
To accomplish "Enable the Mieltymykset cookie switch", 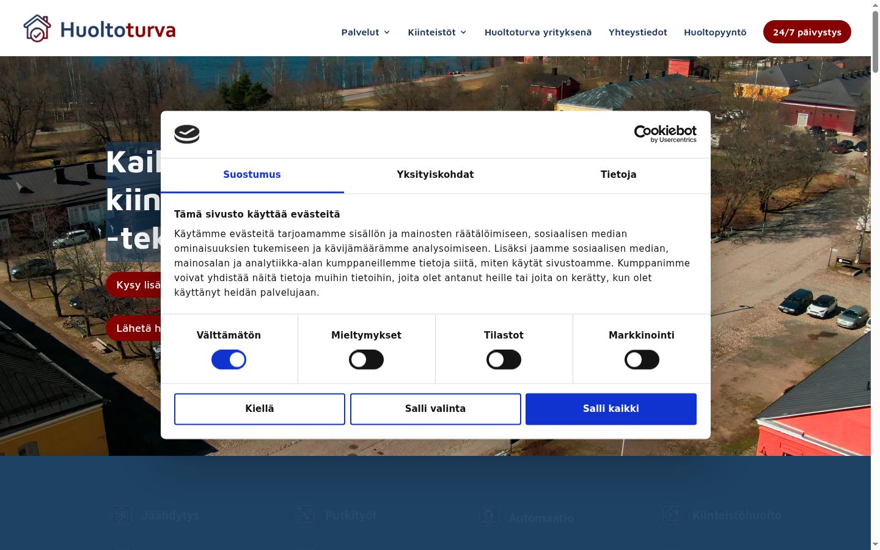I will [366, 360].
